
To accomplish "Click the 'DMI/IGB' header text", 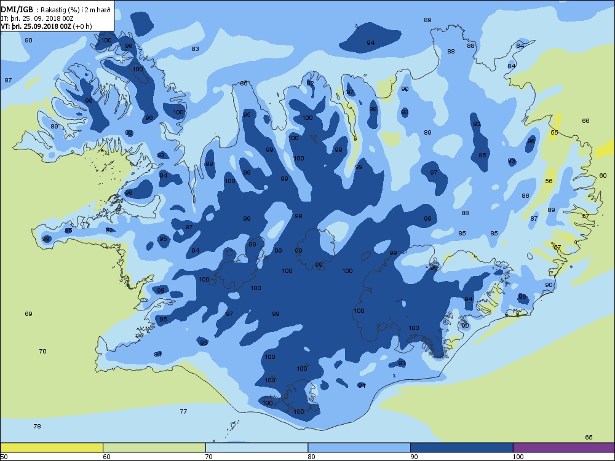I will point(17,10).
